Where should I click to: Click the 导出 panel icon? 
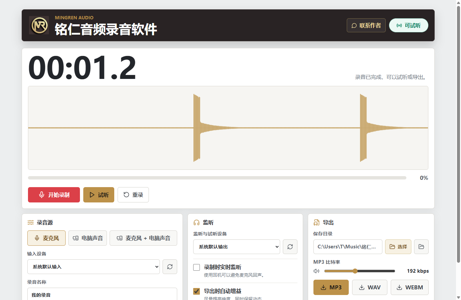click(316, 222)
